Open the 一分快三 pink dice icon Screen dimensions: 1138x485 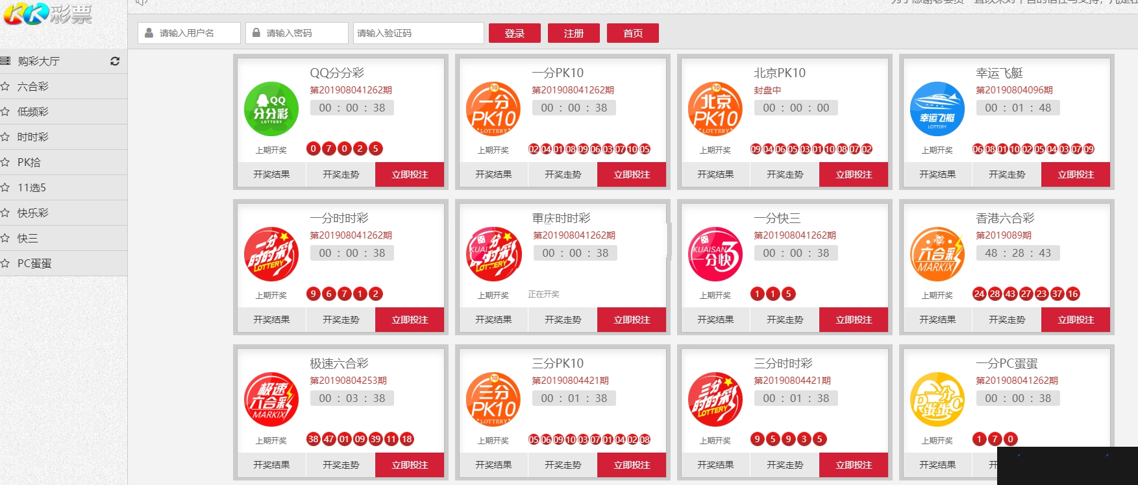pos(715,254)
